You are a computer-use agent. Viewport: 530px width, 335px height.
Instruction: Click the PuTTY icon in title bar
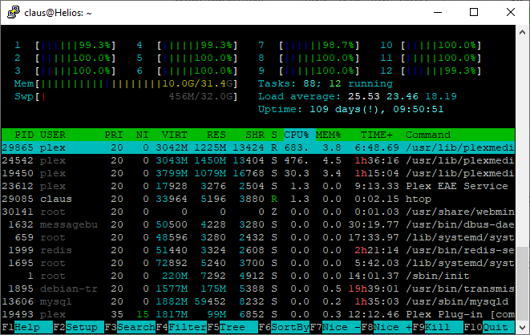click(14, 13)
